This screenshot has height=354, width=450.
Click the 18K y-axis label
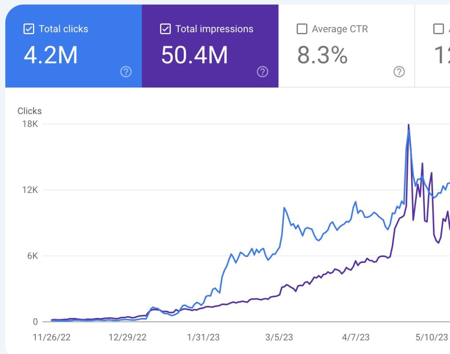tap(30, 124)
